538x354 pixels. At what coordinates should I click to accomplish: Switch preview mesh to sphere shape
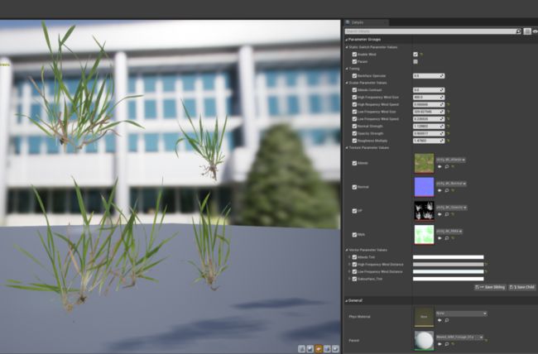(x=310, y=349)
